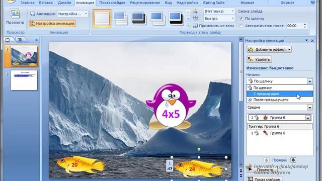Screen dimensions: 322x181
Task: Click Показ слайдов button in animation pane
Action: point(265,179)
